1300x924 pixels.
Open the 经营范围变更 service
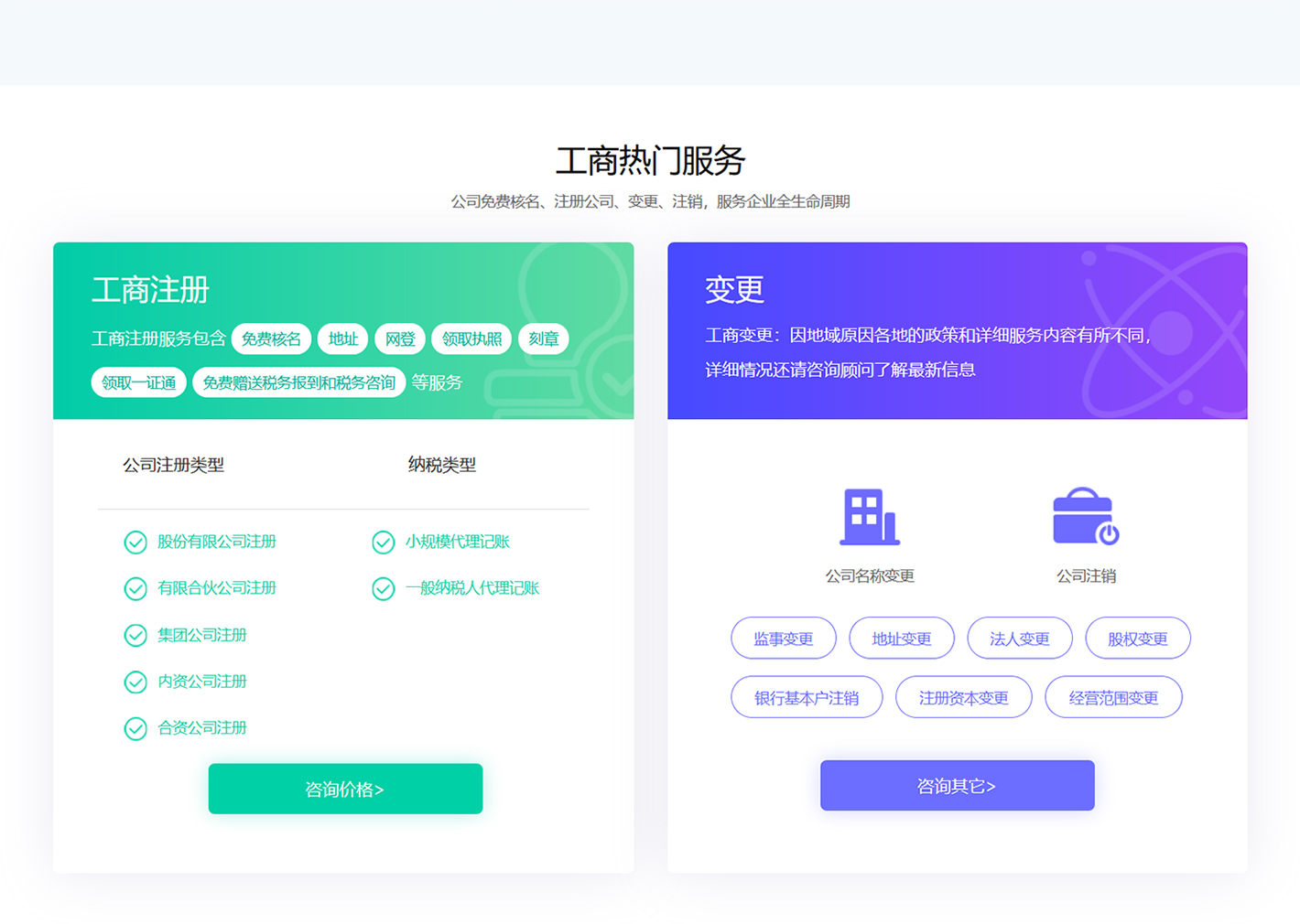[x=1113, y=698]
